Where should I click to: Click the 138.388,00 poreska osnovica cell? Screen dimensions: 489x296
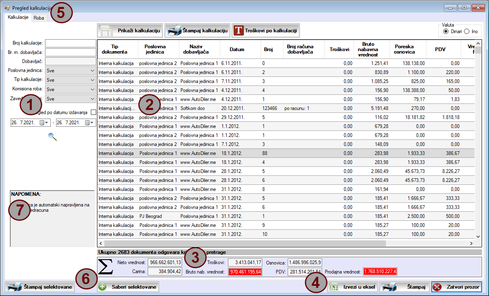408,90
